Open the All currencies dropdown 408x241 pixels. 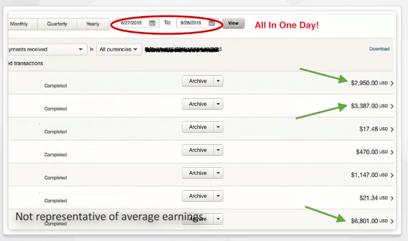119,50
